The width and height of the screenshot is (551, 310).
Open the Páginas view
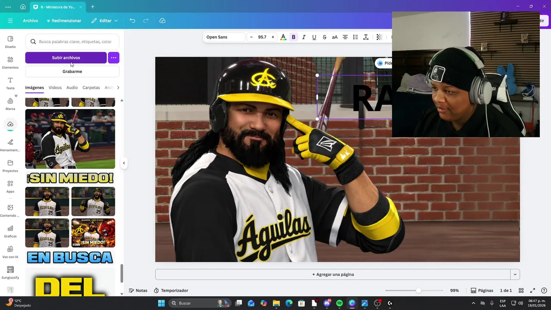pos(482,291)
